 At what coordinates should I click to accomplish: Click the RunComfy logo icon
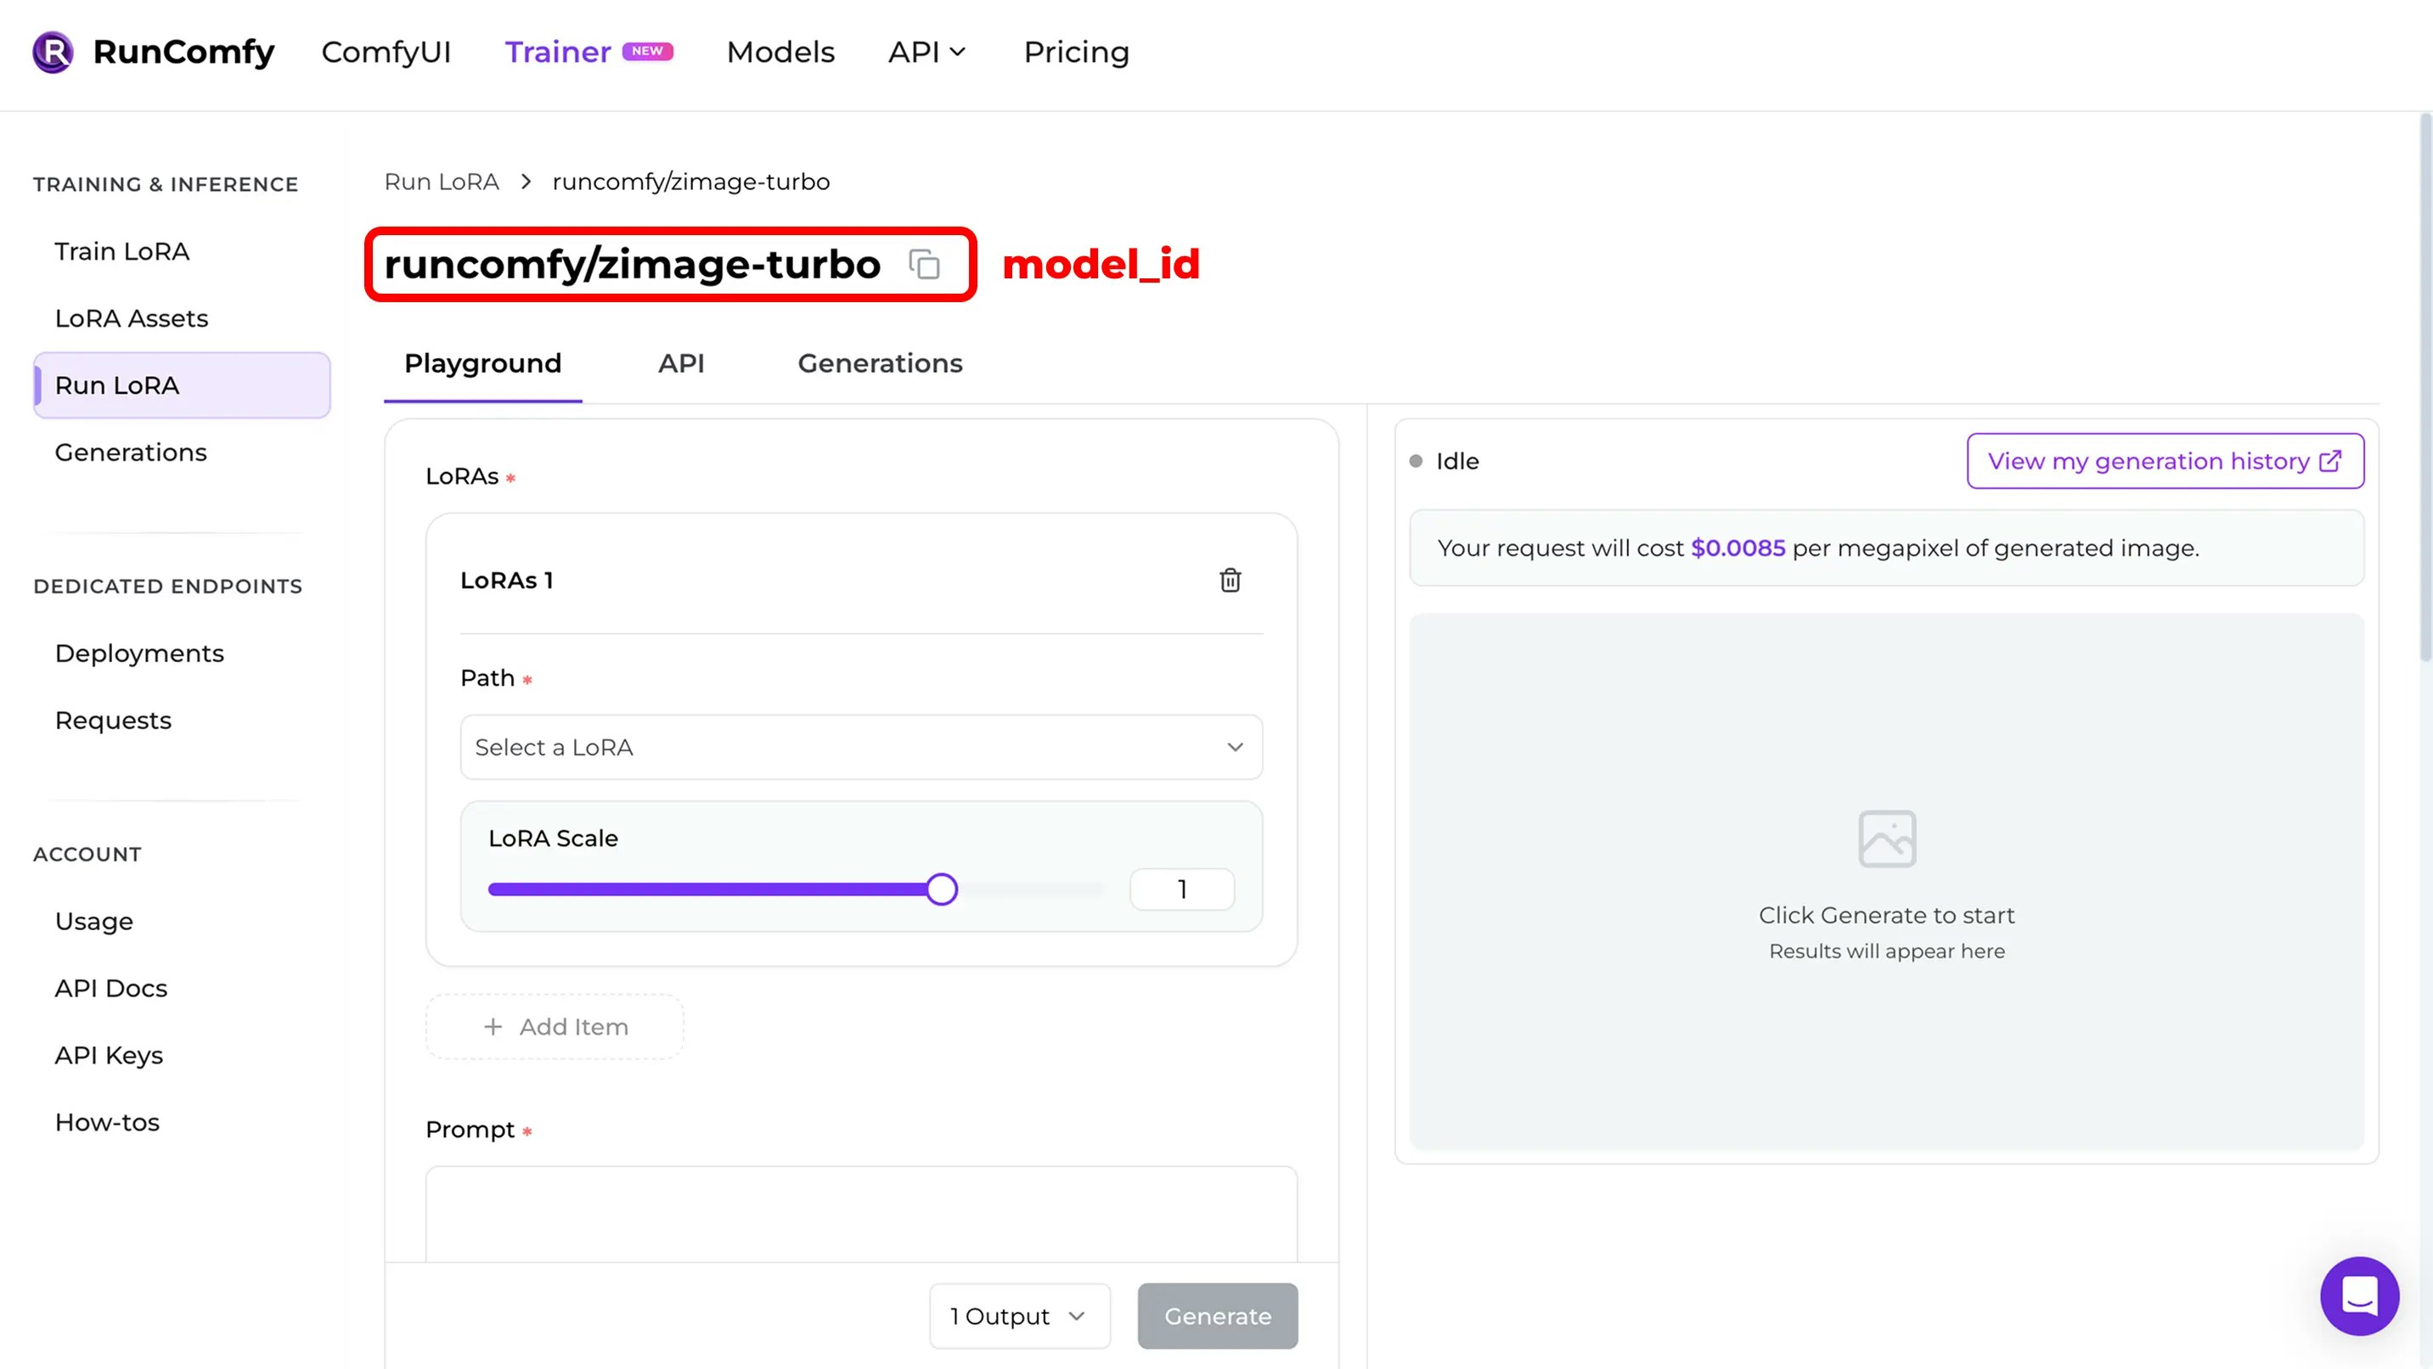click(53, 52)
